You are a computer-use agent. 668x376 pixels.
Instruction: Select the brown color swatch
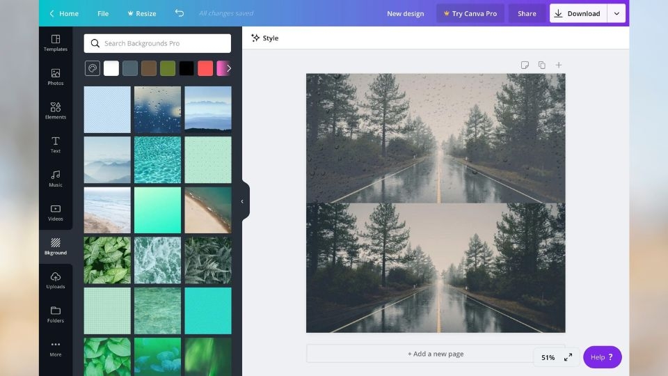(149, 68)
